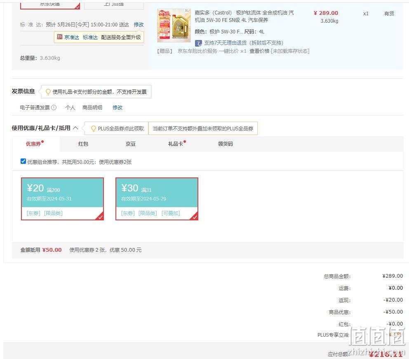The width and height of the screenshot is (409, 359).
Task: Click the 电子普通发票 label
Action: (x=35, y=108)
